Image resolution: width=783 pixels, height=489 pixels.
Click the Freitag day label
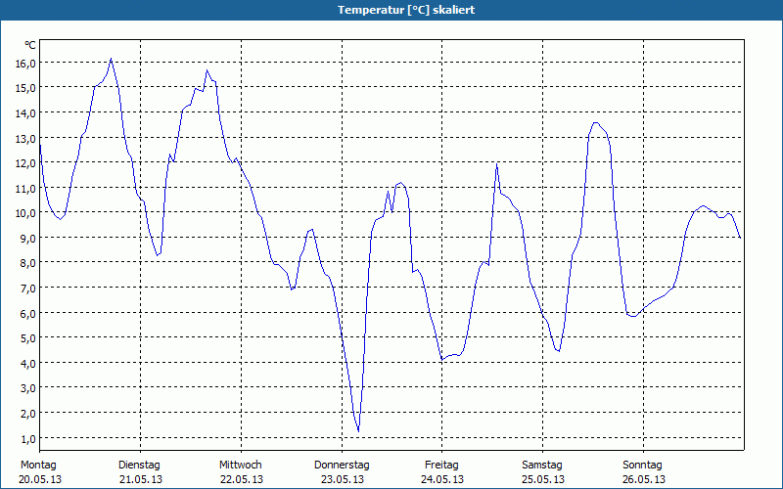click(x=441, y=466)
